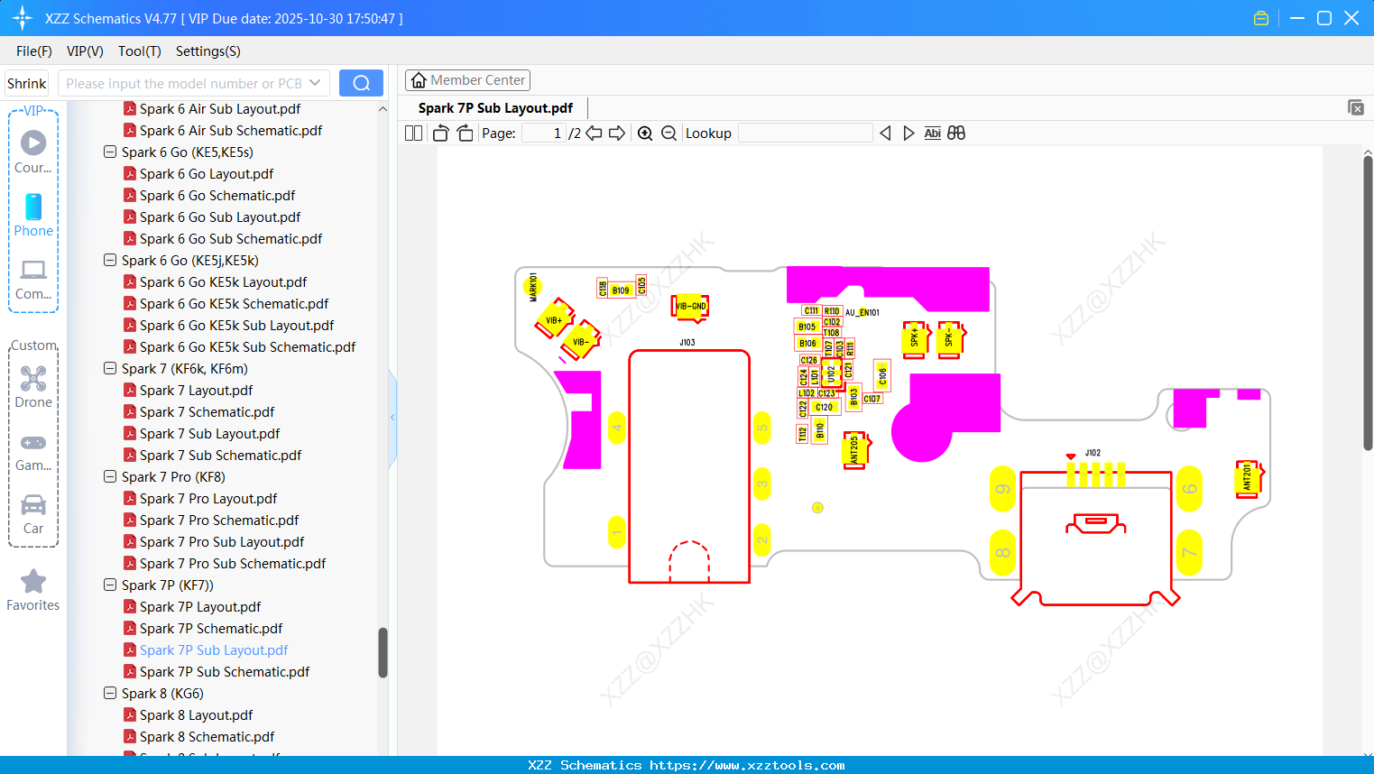Select the dual-page view icon
The image size is (1374, 774).
tap(412, 133)
